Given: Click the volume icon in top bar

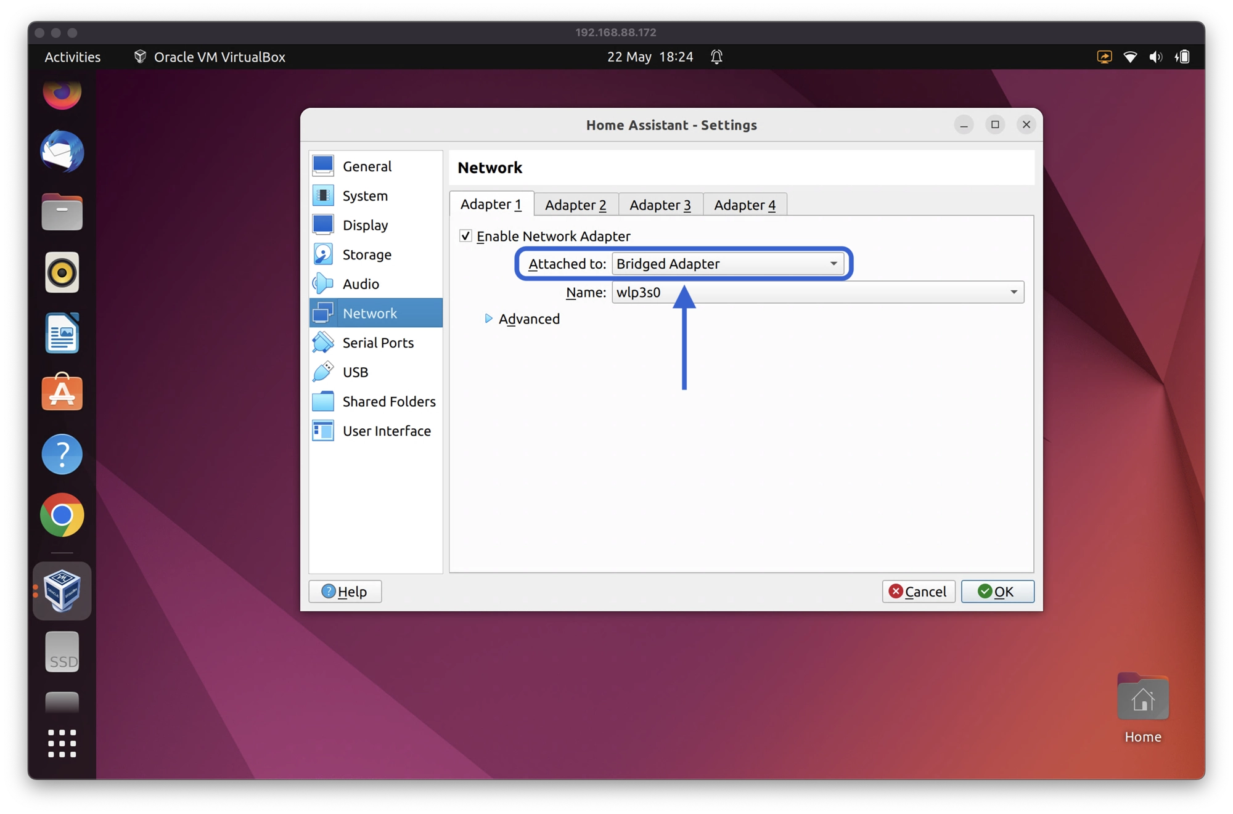Looking at the screenshot, I should [x=1156, y=57].
